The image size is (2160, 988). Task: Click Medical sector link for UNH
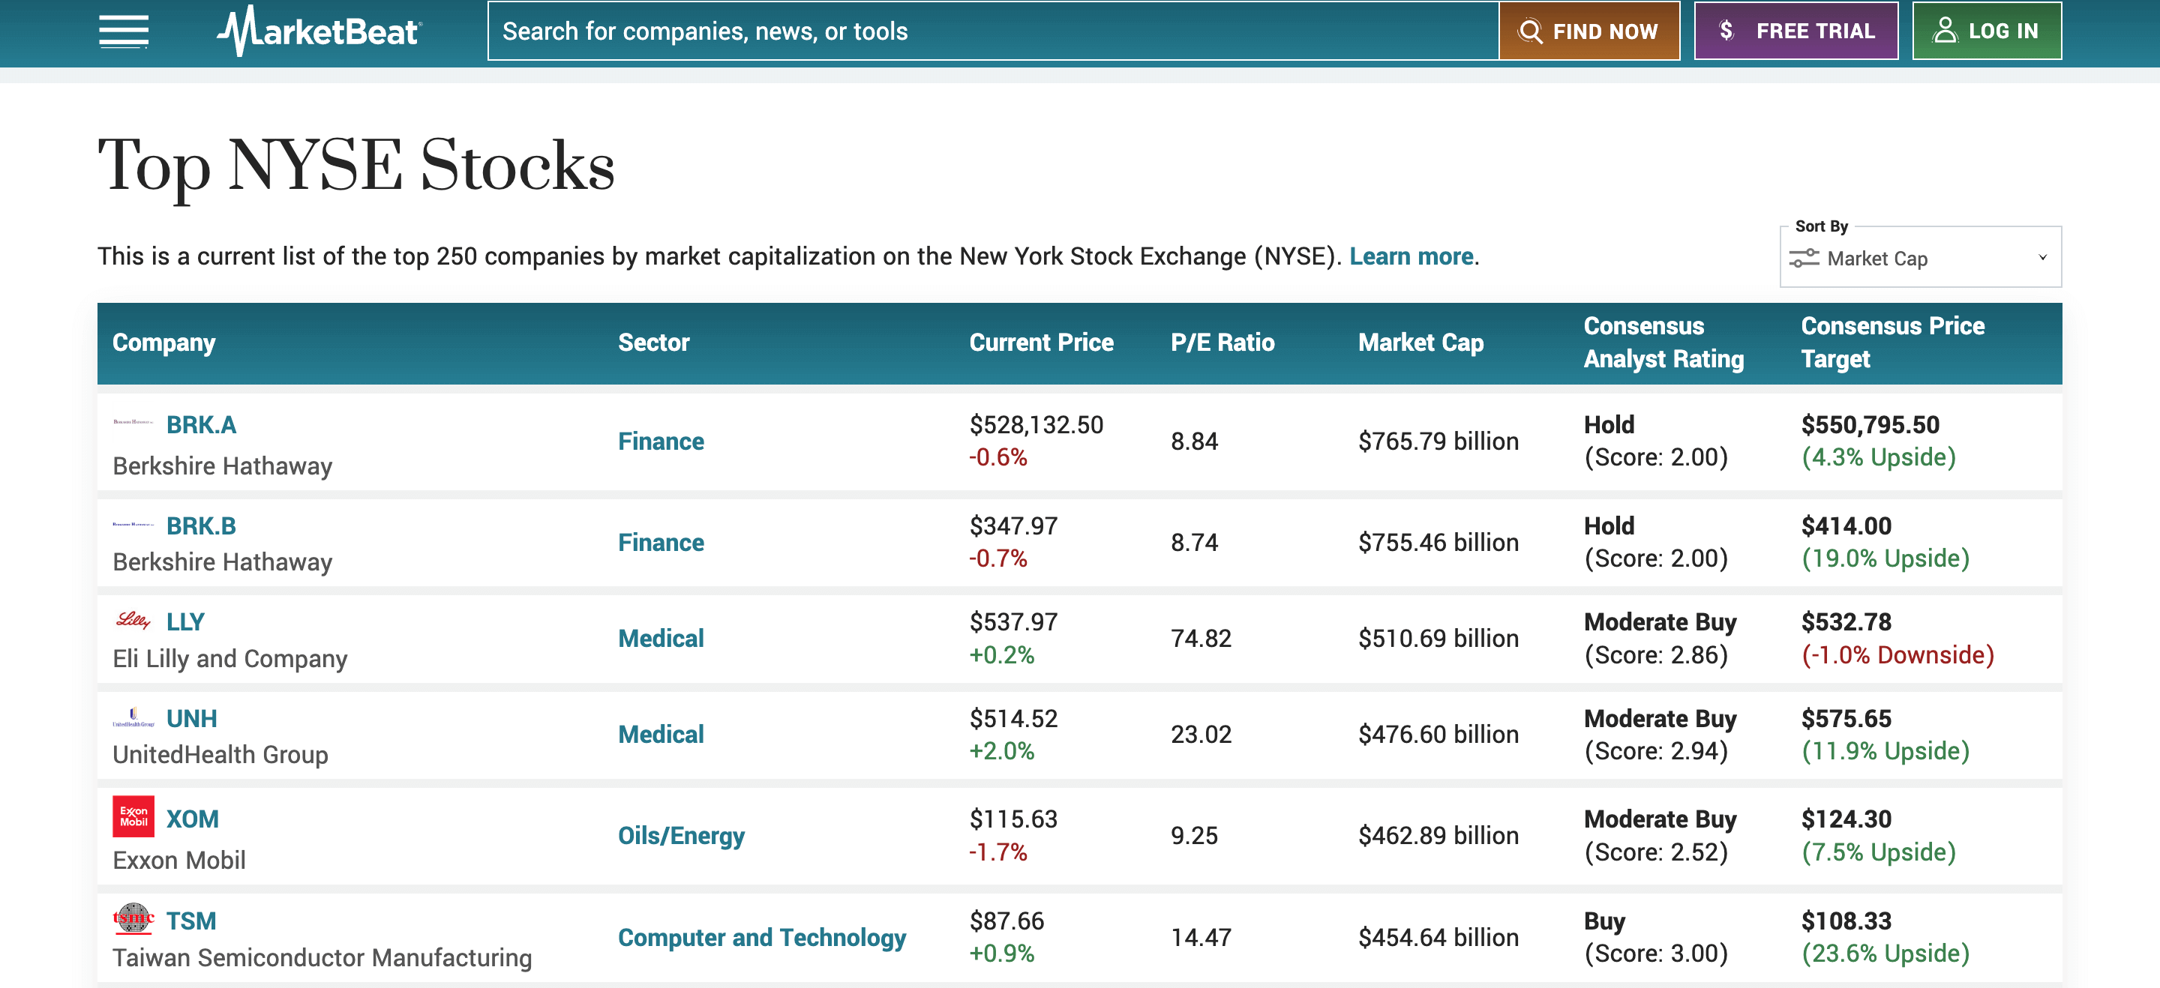661,735
